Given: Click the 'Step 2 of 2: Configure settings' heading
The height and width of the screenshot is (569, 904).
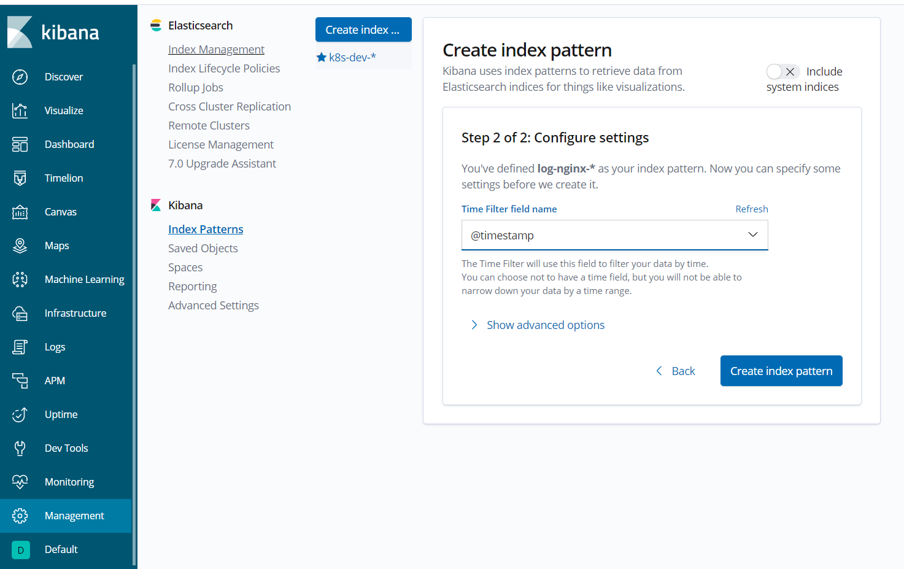Looking at the screenshot, I should 555,137.
